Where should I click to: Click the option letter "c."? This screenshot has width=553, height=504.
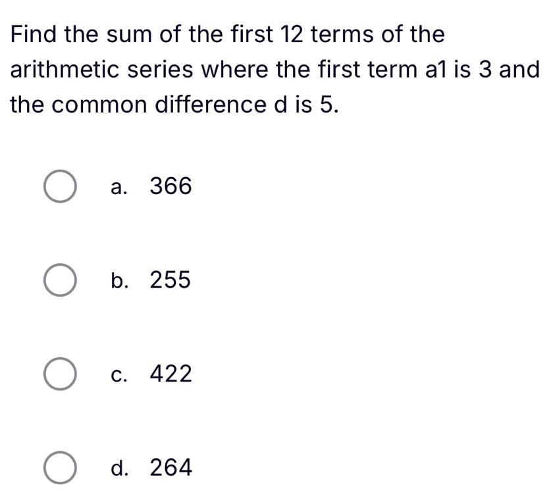click(x=120, y=375)
